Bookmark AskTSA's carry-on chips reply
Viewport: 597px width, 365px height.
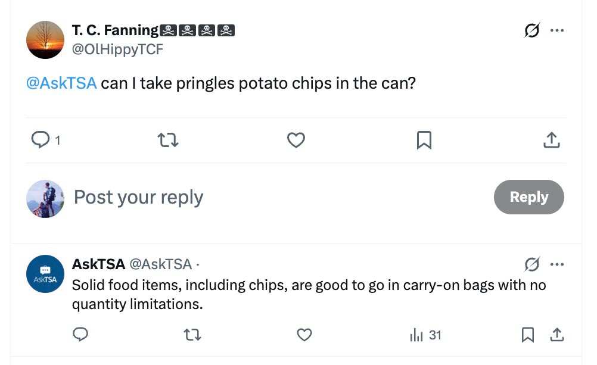pyautogui.click(x=527, y=335)
